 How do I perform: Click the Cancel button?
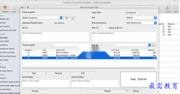136,91
